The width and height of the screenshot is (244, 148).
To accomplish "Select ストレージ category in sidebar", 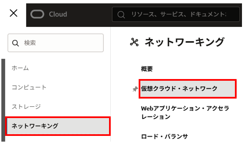I will point(26,107).
